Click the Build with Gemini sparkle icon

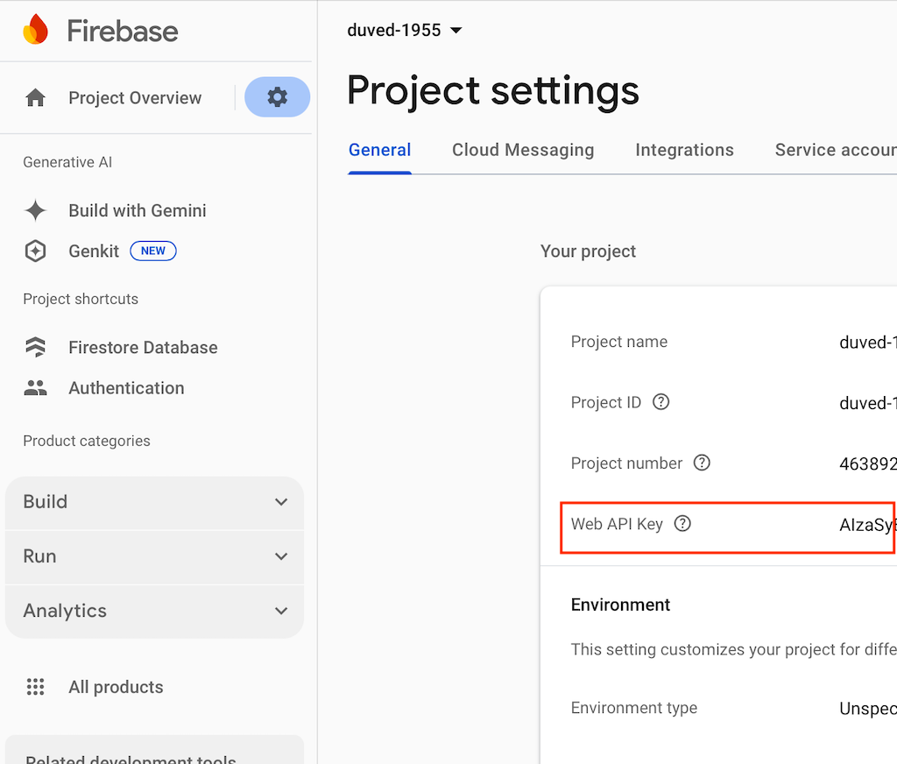click(35, 210)
